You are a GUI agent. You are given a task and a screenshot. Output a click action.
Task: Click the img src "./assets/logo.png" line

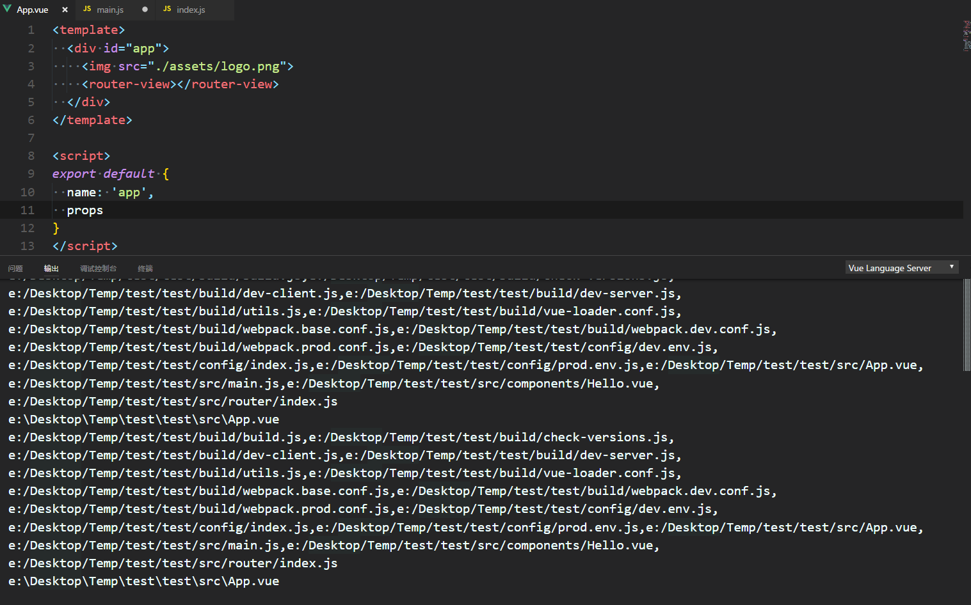point(188,66)
